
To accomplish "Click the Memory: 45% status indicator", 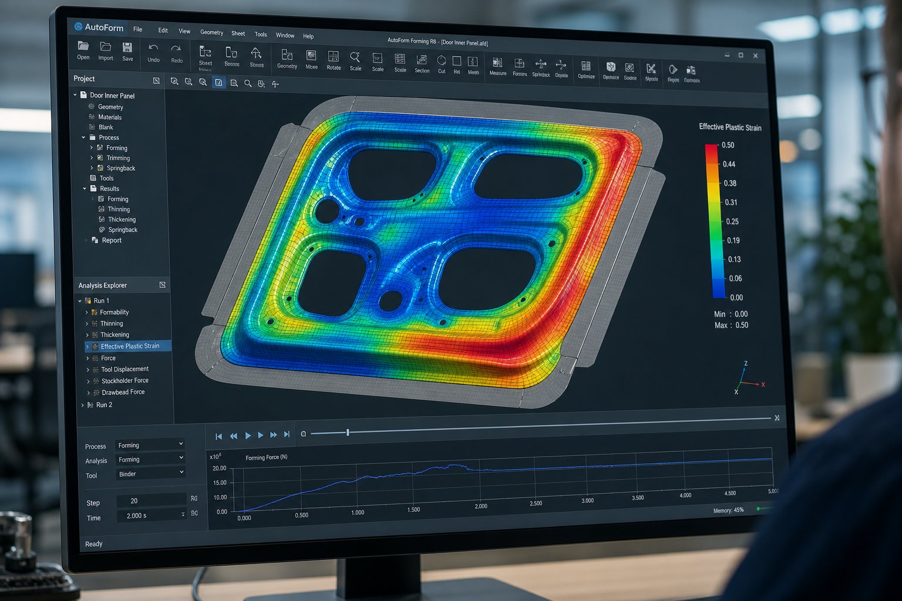I will click(x=728, y=510).
